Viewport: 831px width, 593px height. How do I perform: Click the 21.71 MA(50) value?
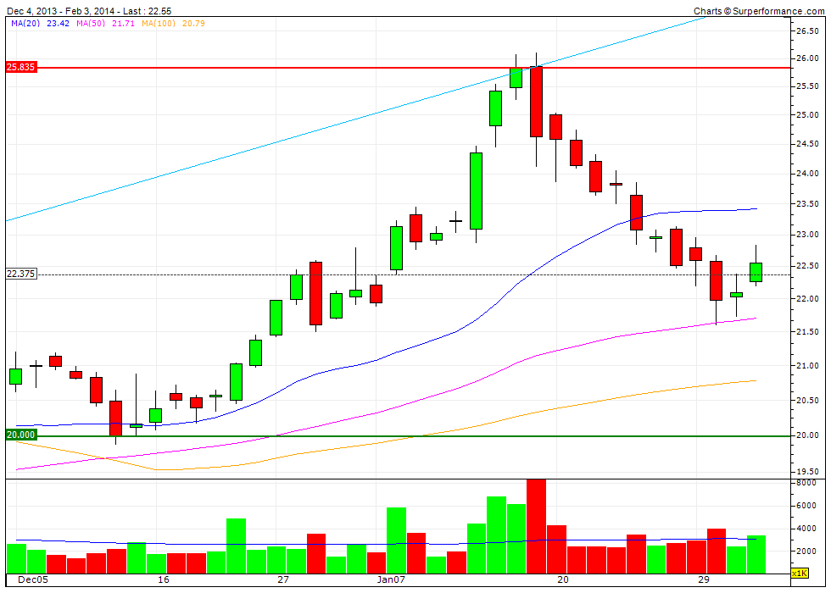click(x=124, y=24)
